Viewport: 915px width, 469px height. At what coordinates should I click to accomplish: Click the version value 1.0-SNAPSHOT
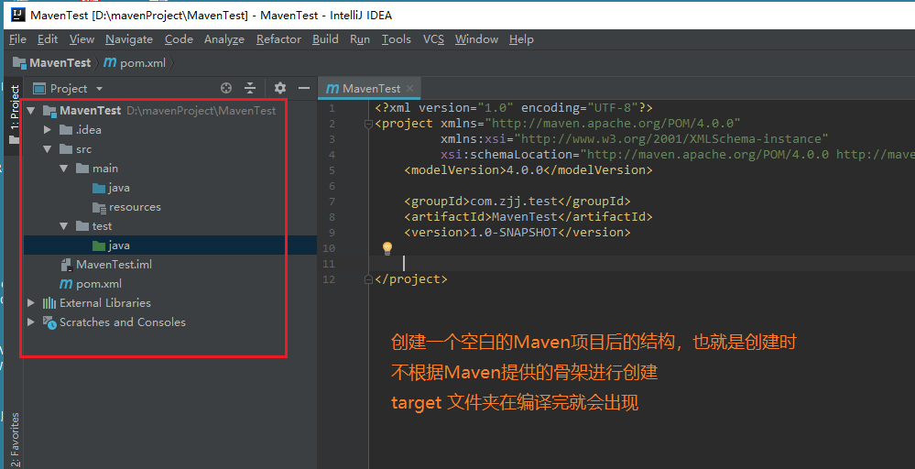[514, 232]
